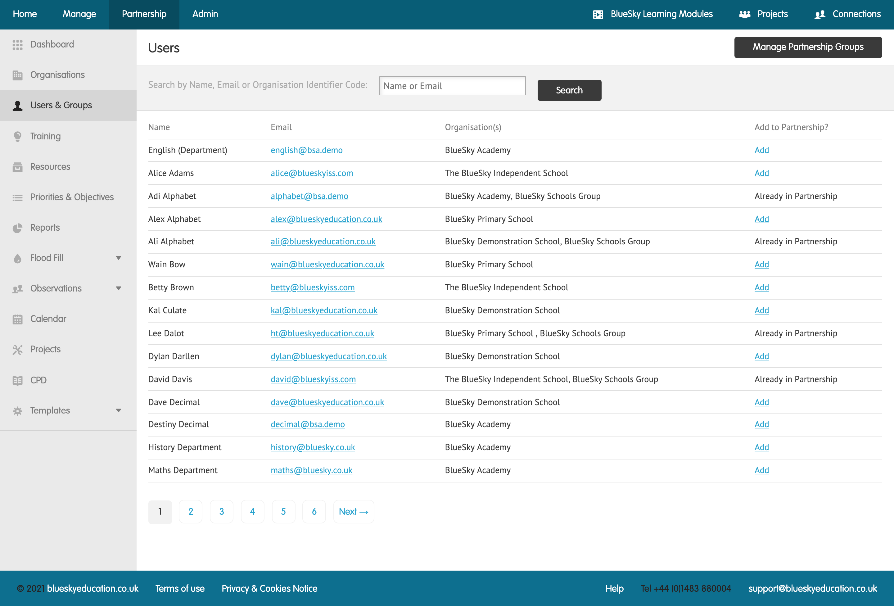Click the Observations people icon
This screenshot has width=894, height=606.
pos(17,289)
